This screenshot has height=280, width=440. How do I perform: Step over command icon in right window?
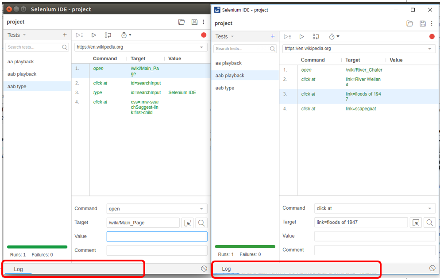pos(316,36)
